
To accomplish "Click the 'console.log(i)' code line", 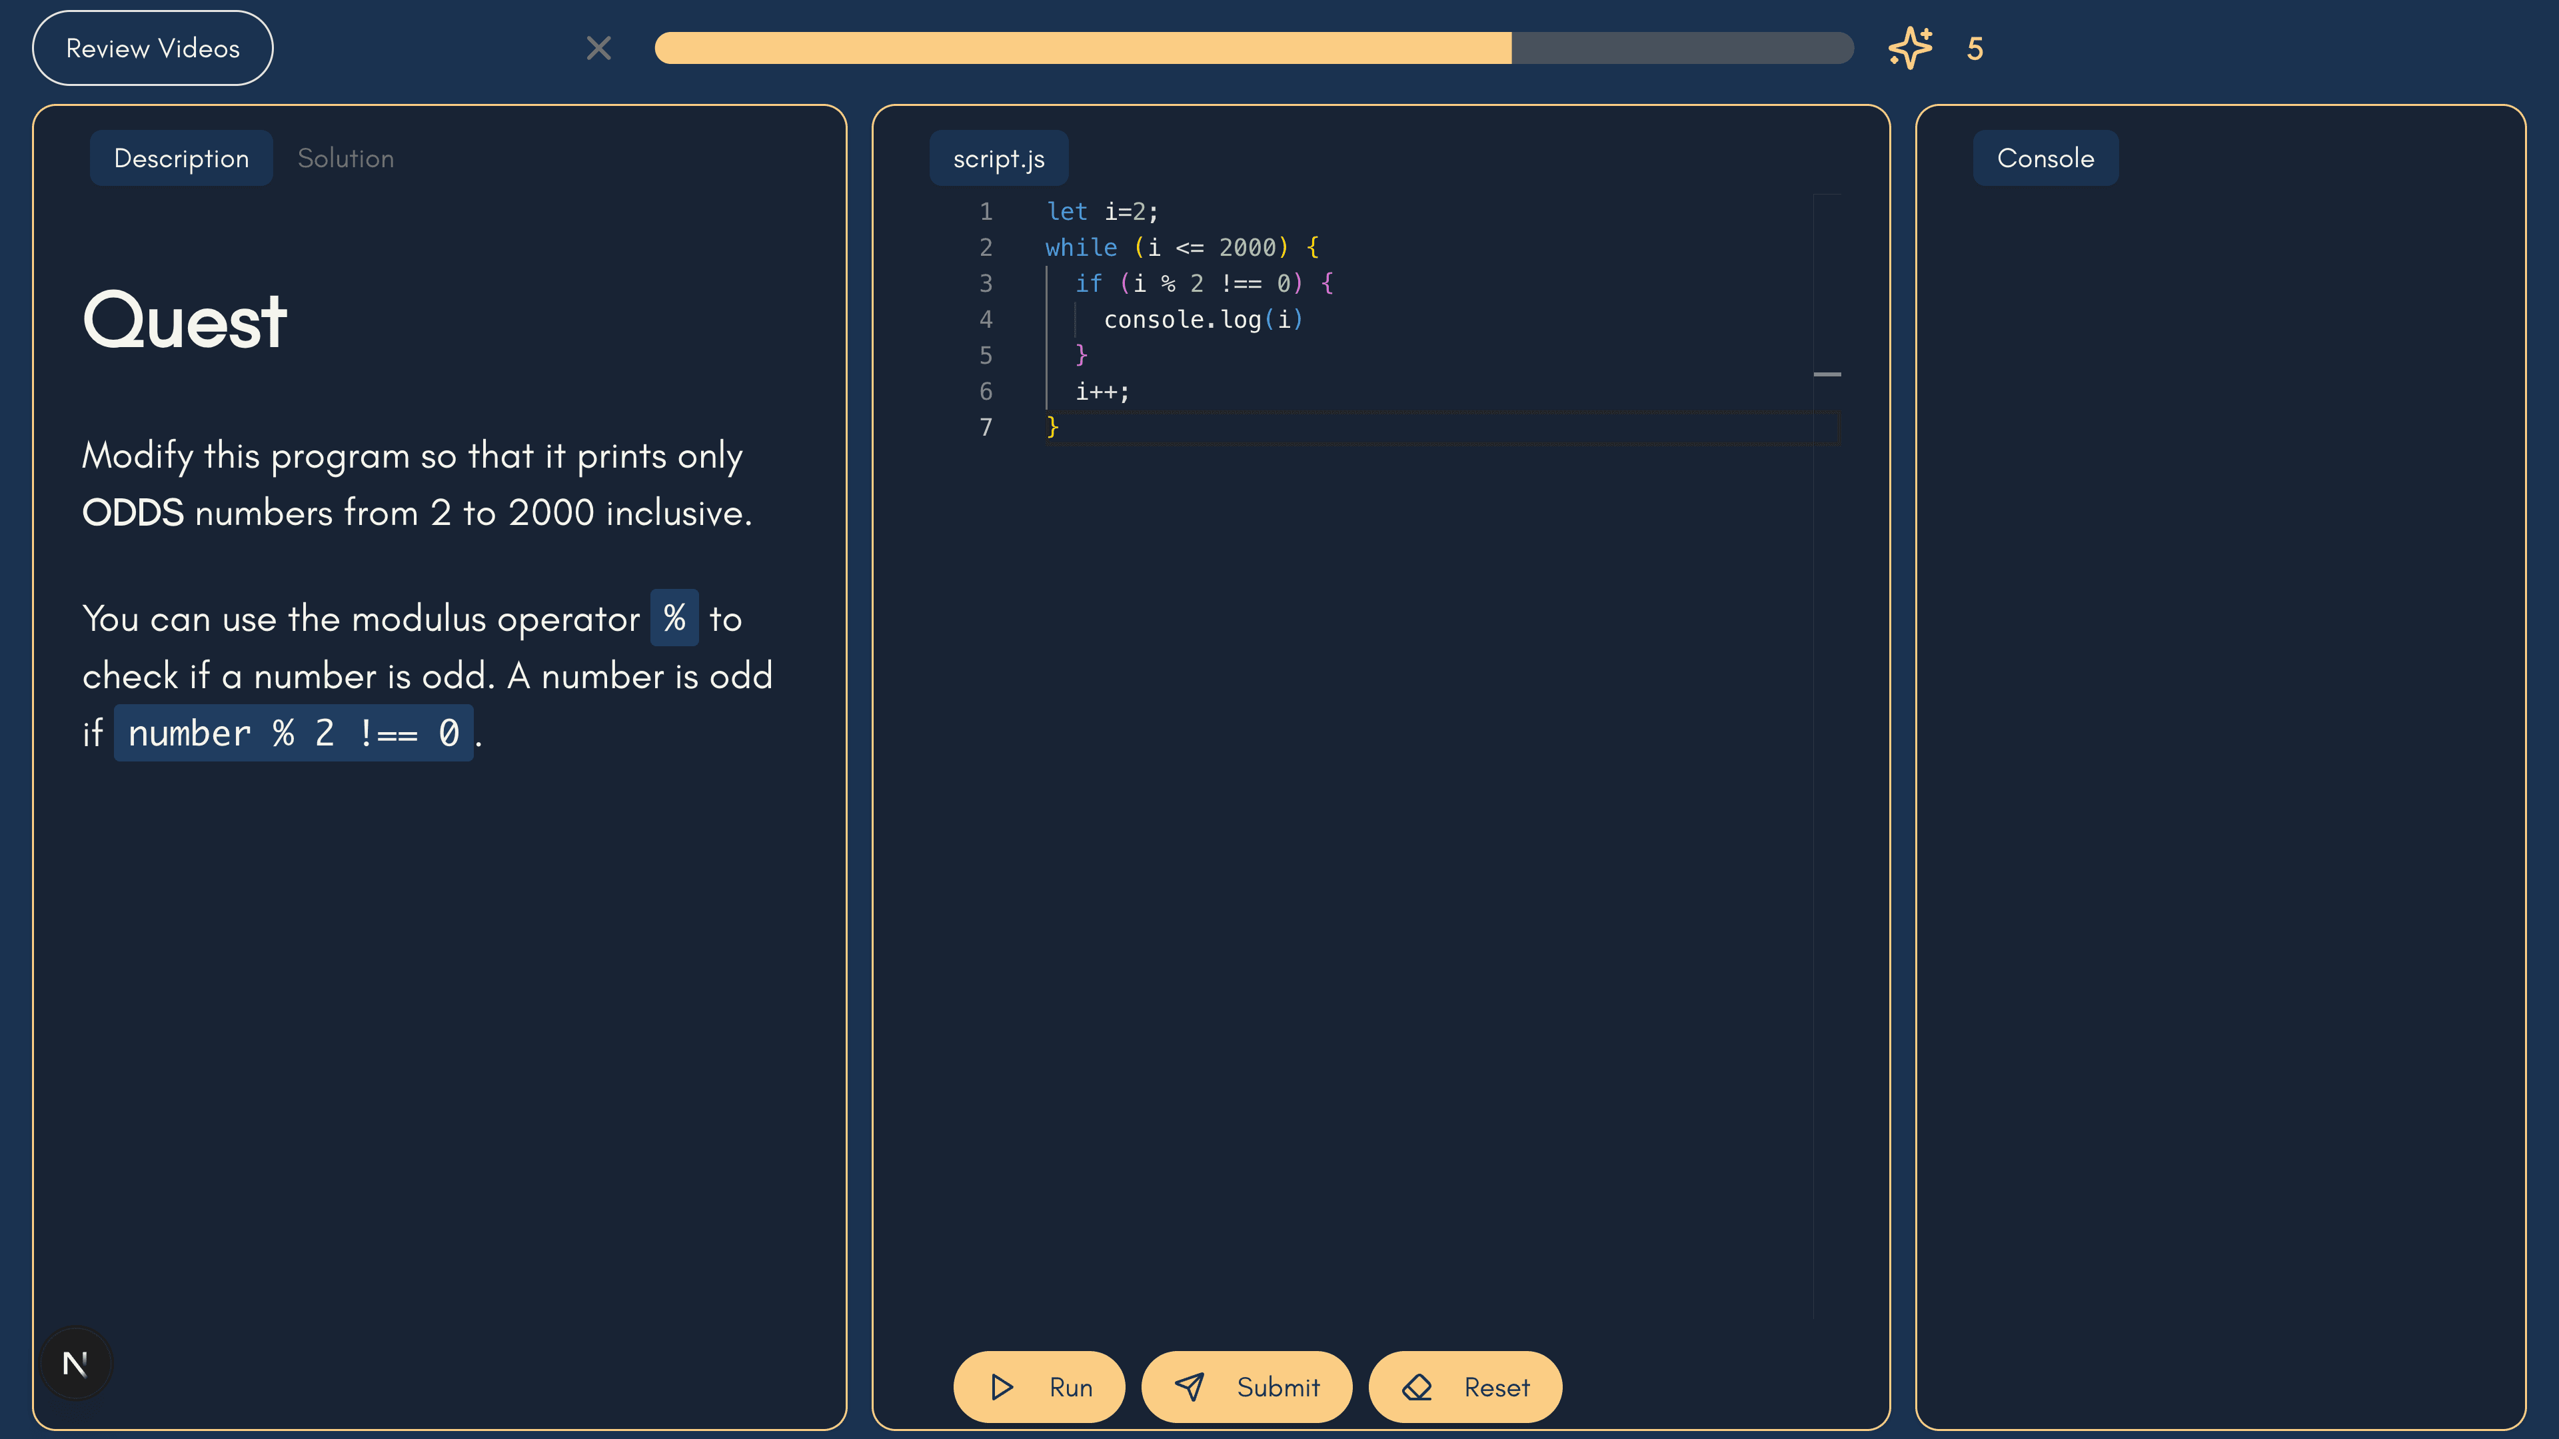I will pos(1203,319).
